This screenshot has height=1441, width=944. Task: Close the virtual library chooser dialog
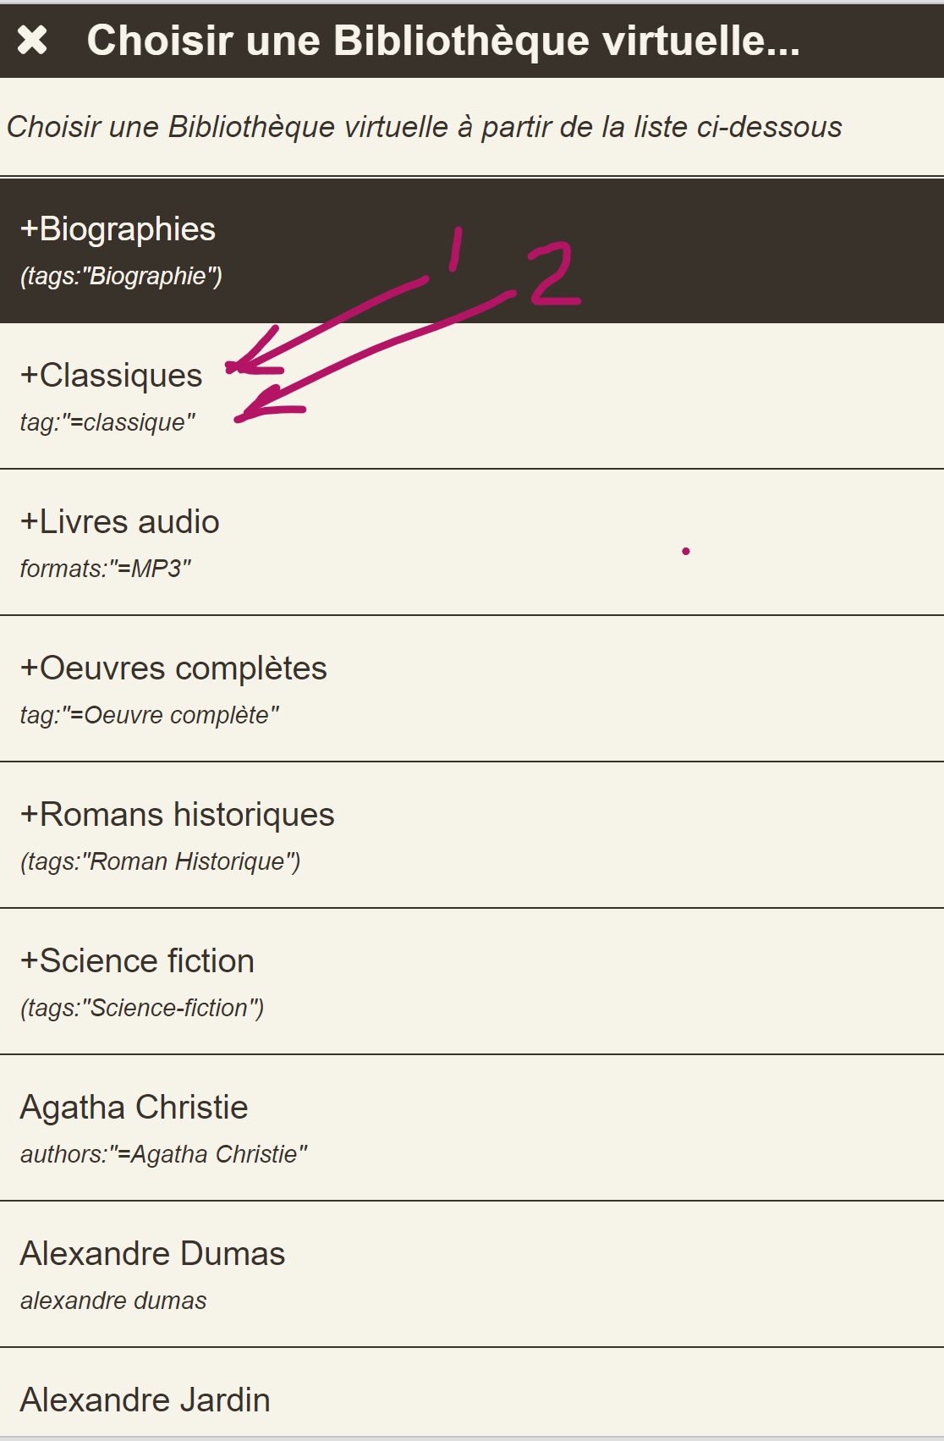pyautogui.click(x=32, y=40)
